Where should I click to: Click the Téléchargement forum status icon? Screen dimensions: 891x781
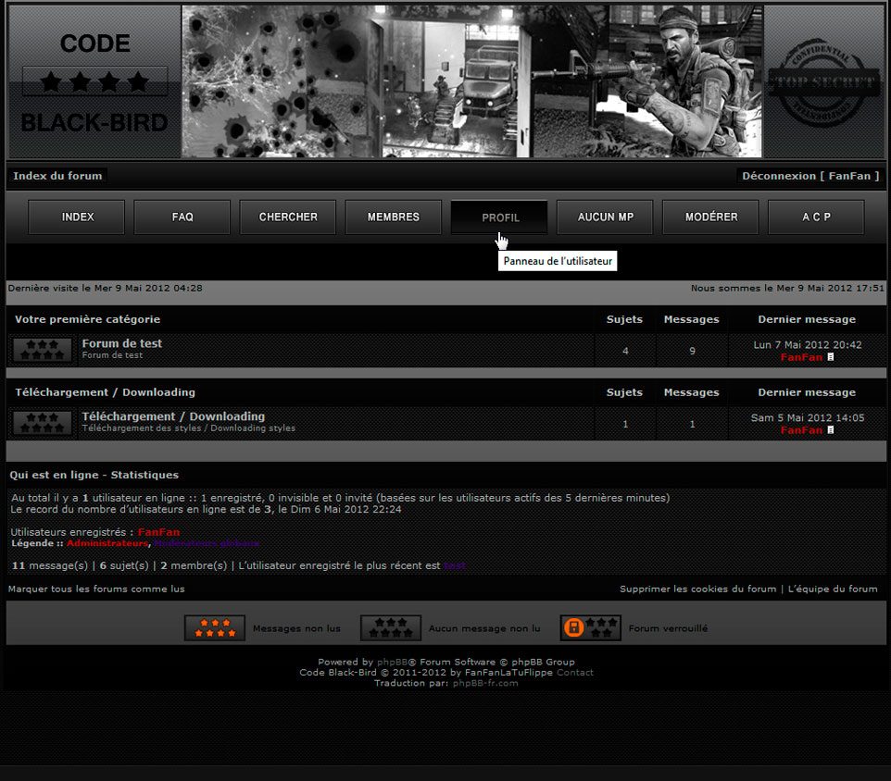(x=43, y=423)
